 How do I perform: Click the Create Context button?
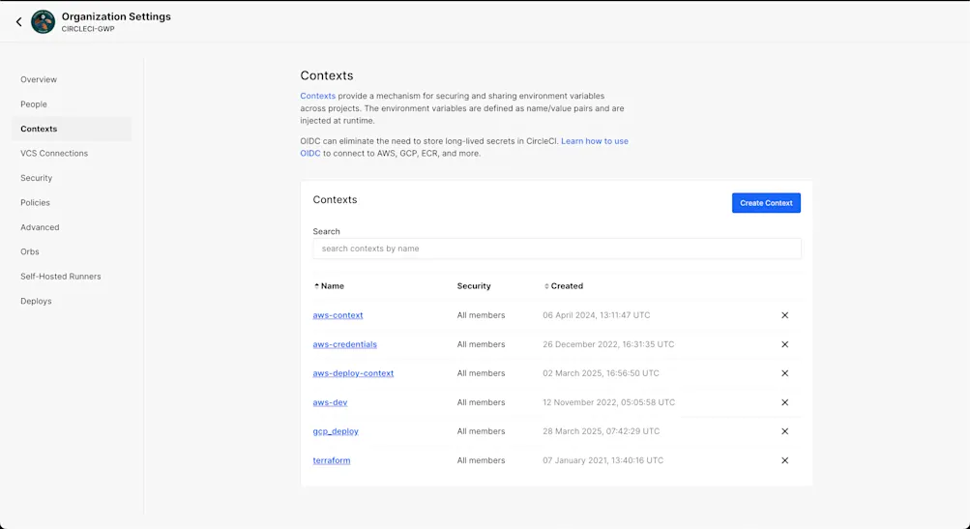click(x=766, y=203)
